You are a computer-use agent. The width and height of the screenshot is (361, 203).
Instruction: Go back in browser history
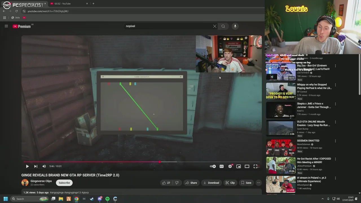tap(4, 11)
